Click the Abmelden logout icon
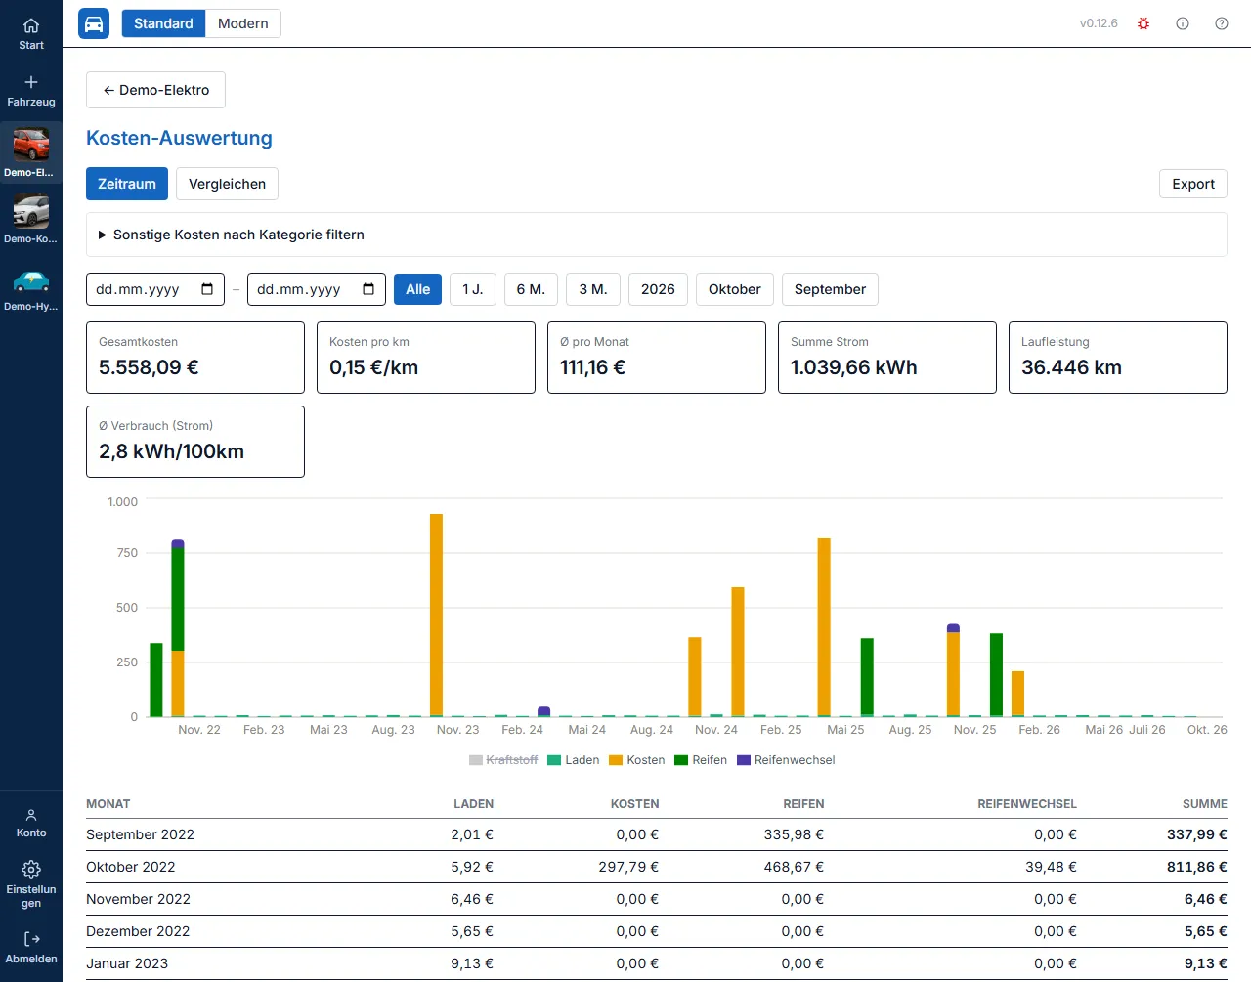Screen dimensions: 1251x982 coord(31,939)
